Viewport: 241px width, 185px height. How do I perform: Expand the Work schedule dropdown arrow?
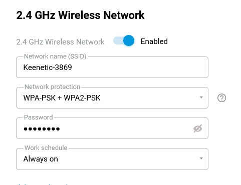coord(201,158)
